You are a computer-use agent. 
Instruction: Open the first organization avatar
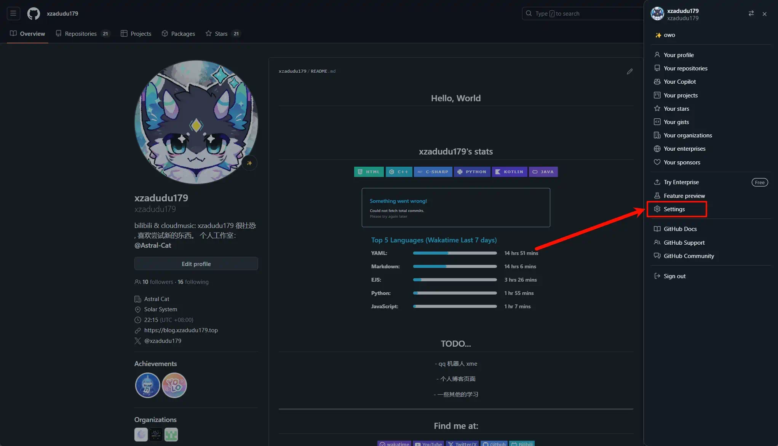[141, 434]
